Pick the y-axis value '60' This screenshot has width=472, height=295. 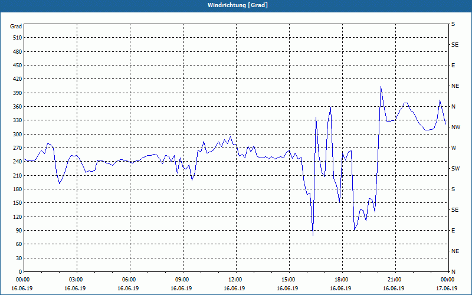tap(19, 244)
